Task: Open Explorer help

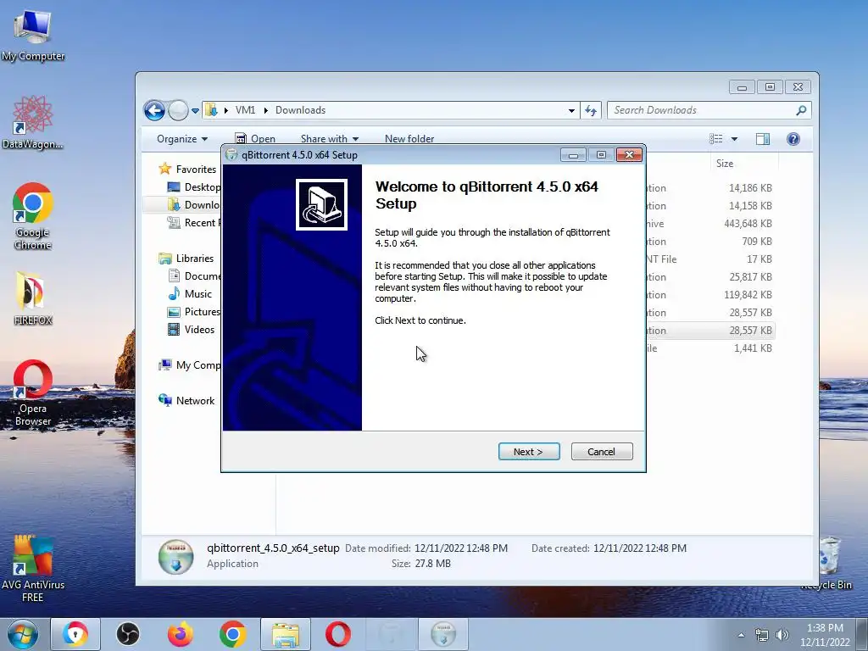Action: tap(793, 139)
